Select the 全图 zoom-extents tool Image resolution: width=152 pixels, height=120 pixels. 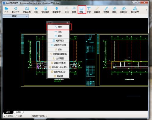coord(36,10)
